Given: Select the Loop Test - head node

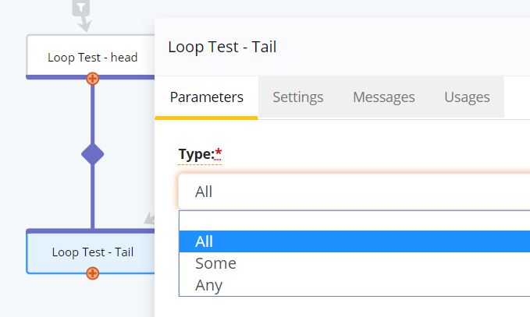Looking at the screenshot, I should coord(92,57).
